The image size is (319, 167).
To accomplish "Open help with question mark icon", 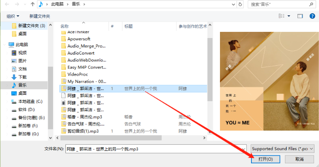I will pos(312,16).
